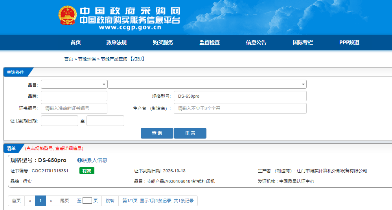Click the www.ccgp.gov.cn banner text
Image resolution: width=392 pixels, height=210 pixels.
tap(130, 27)
